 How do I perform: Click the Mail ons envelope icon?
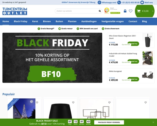click(x=142, y=2)
